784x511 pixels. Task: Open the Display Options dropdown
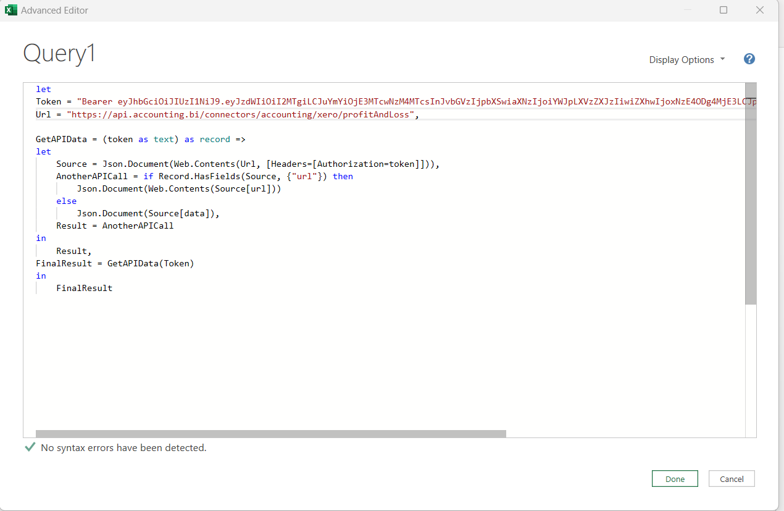point(687,60)
